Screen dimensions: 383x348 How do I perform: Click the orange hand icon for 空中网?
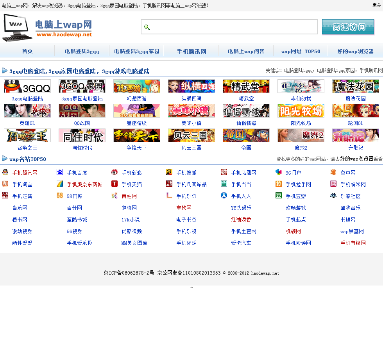[x=333, y=172]
